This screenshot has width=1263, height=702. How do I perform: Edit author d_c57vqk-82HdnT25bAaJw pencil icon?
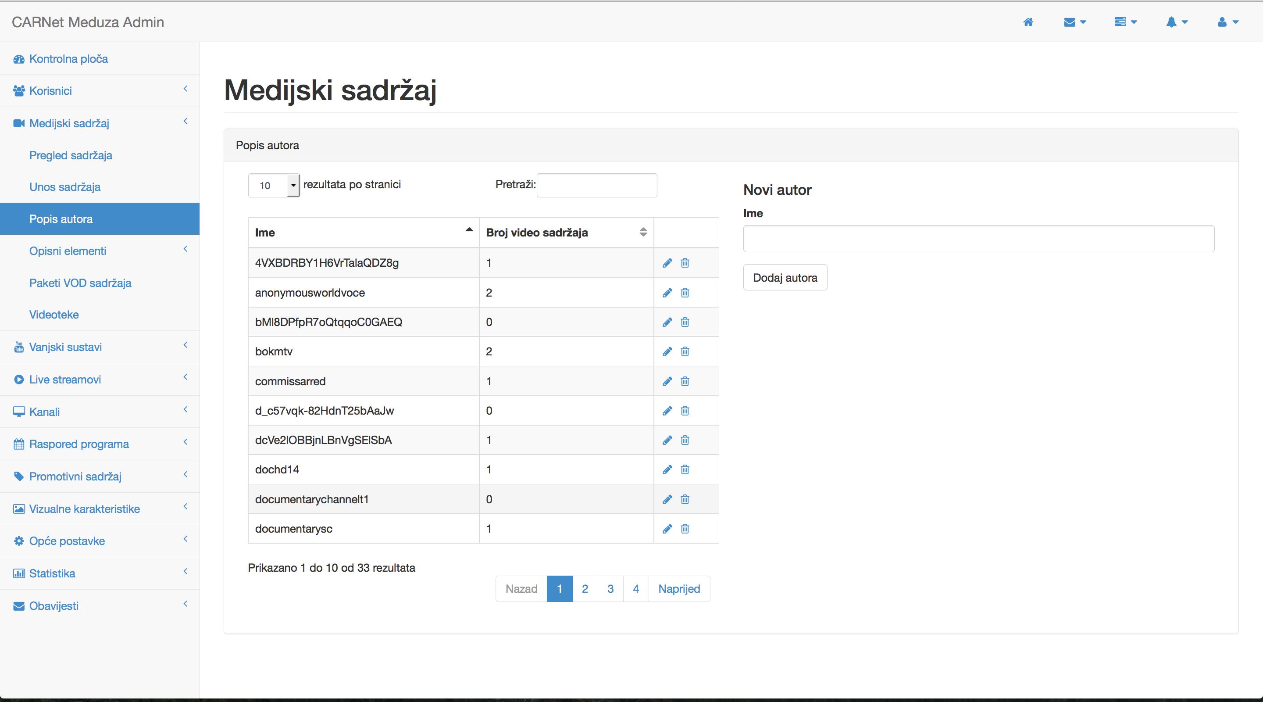pyautogui.click(x=667, y=411)
